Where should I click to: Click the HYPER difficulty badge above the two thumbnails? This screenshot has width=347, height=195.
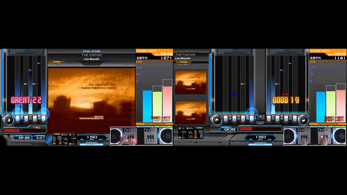[x=184, y=62]
